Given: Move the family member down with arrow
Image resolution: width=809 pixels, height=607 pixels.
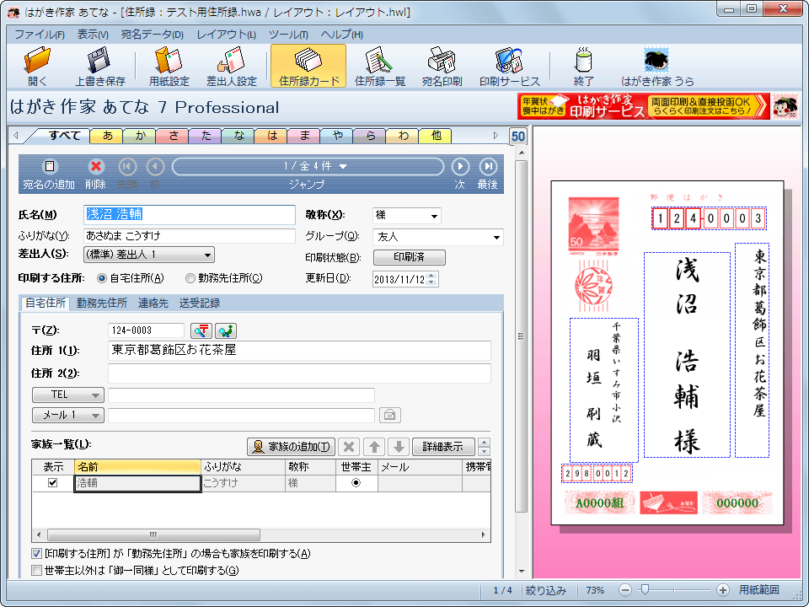Looking at the screenshot, I should (x=399, y=447).
